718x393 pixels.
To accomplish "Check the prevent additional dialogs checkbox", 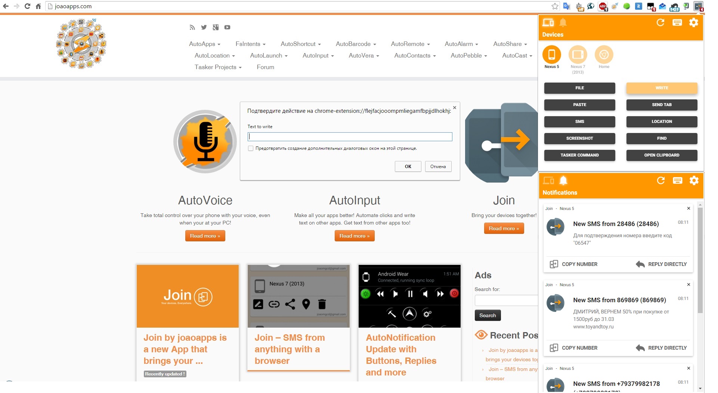I will (251, 148).
